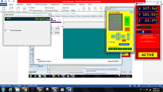The image size is (163, 92).
Task: Switch to Print Layout view in status bar
Action: (x=134, y=86)
